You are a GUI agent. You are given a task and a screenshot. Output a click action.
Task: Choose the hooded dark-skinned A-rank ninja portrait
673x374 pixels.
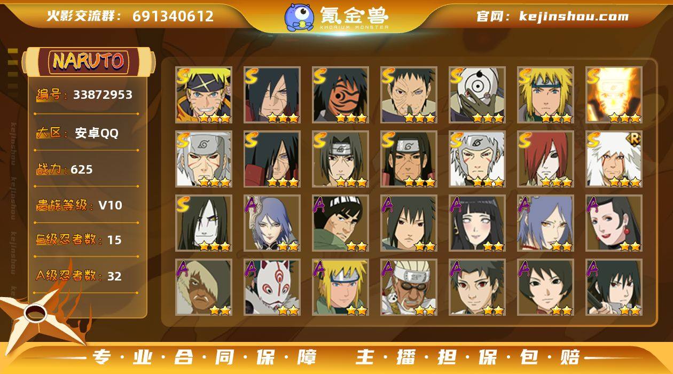pyautogui.click(x=204, y=287)
